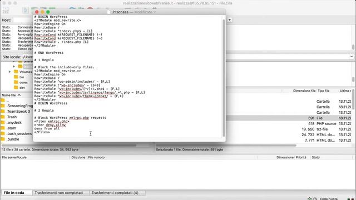The width and height of the screenshot is (356, 200).
Task: Open the Quickconnect history dropdown arrow
Action: coord(230,20)
